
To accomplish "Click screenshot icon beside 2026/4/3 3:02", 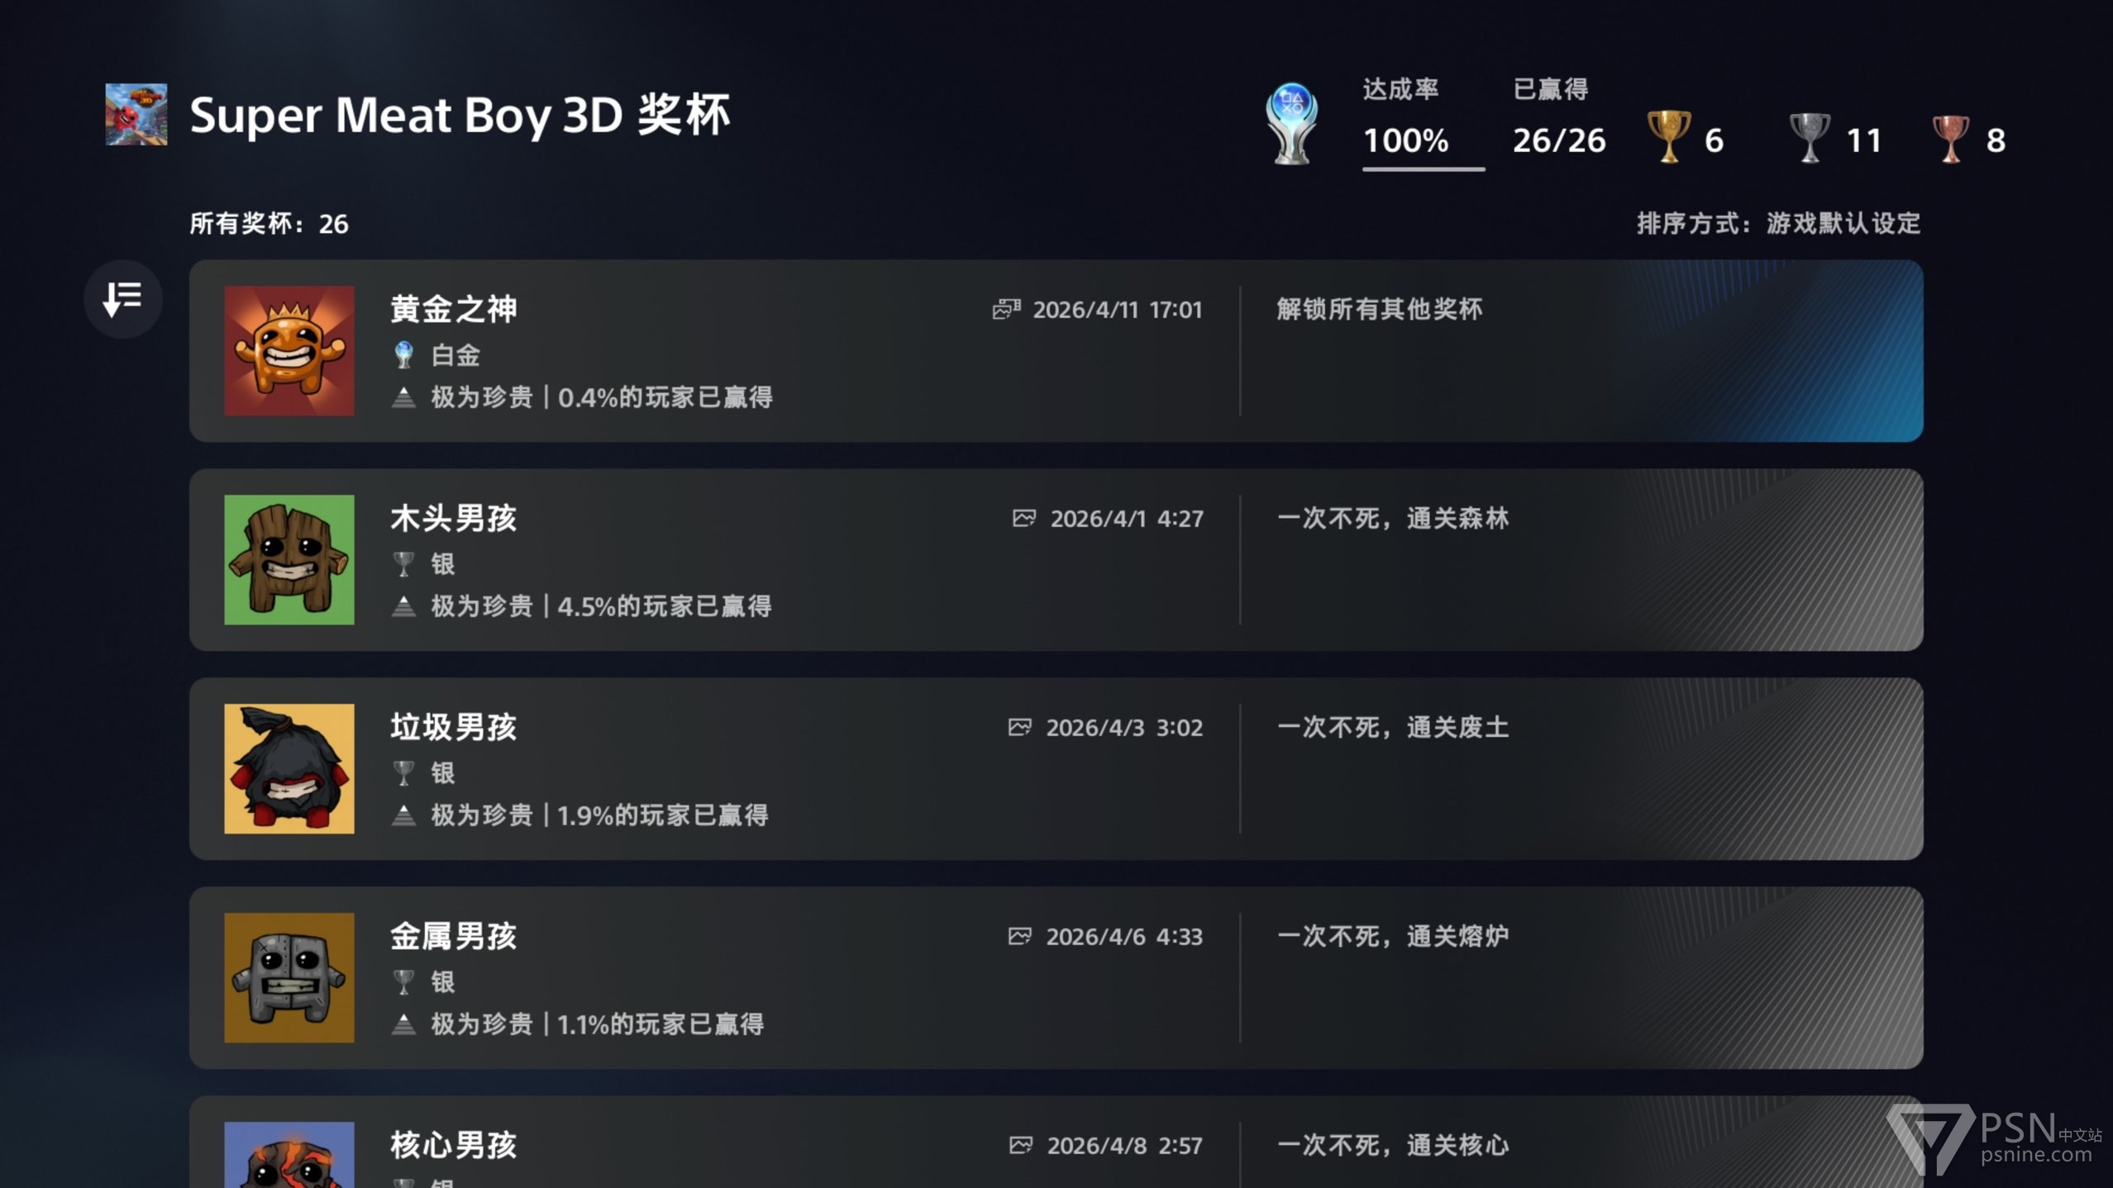I will (1020, 727).
